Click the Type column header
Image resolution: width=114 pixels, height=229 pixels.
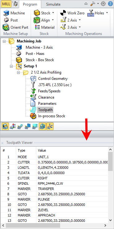(26, 150)
